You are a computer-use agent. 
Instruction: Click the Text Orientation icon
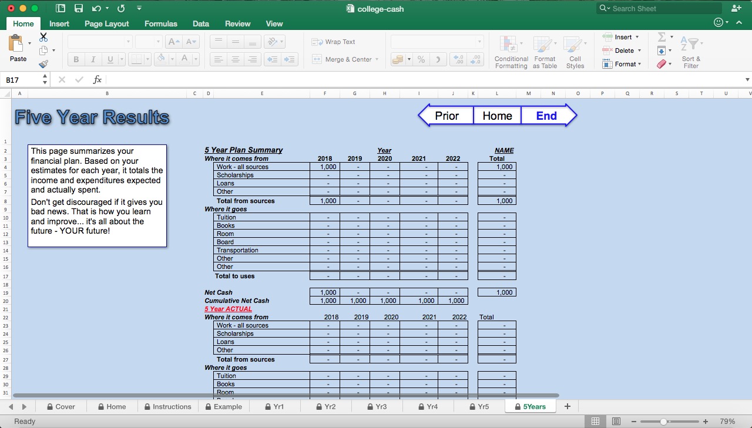pos(271,42)
